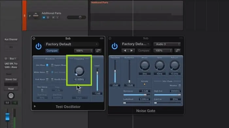Open the UAD SPL Tra plugin slot
Image resolution: width=229 pixels, height=128 pixels.
[11, 64]
